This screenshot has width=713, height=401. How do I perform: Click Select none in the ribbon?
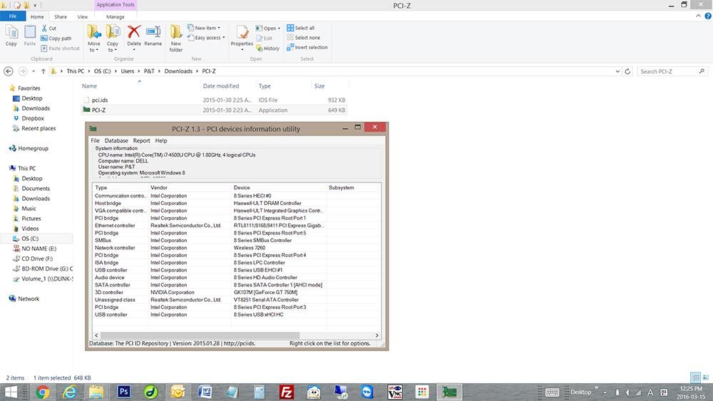point(303,38)
